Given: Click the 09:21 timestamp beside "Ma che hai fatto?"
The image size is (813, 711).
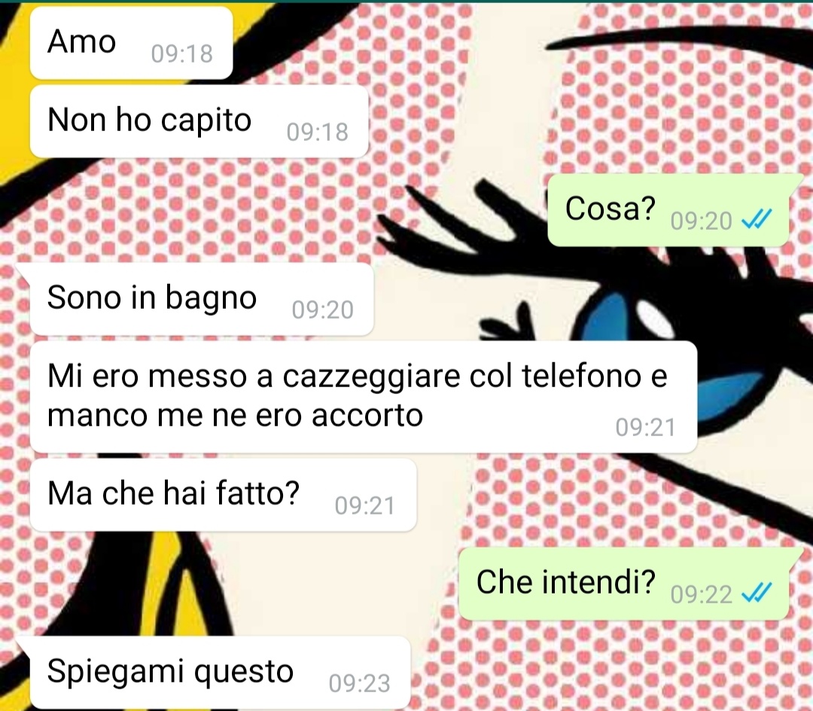Looking at the screenshot, I should pos(365,505).
